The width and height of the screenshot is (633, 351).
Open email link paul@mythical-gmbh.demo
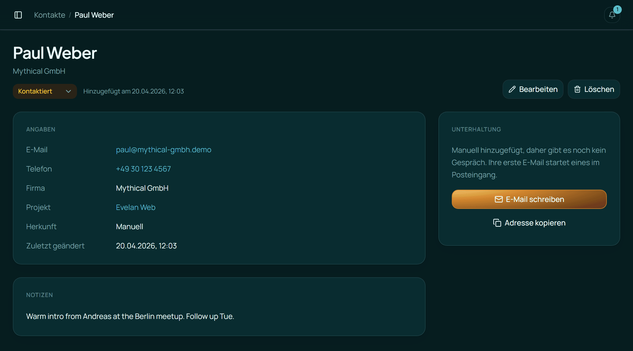click(164, 150)
